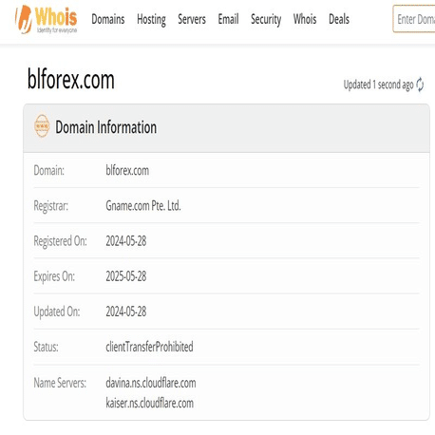
Task: Click the Registrar: label
Action: tap(51, 206)
